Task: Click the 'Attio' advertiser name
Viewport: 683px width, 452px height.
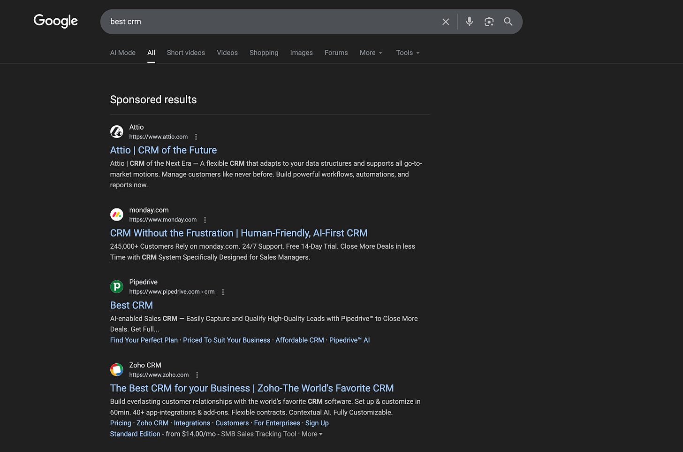Action: click(x=137, y=127)
